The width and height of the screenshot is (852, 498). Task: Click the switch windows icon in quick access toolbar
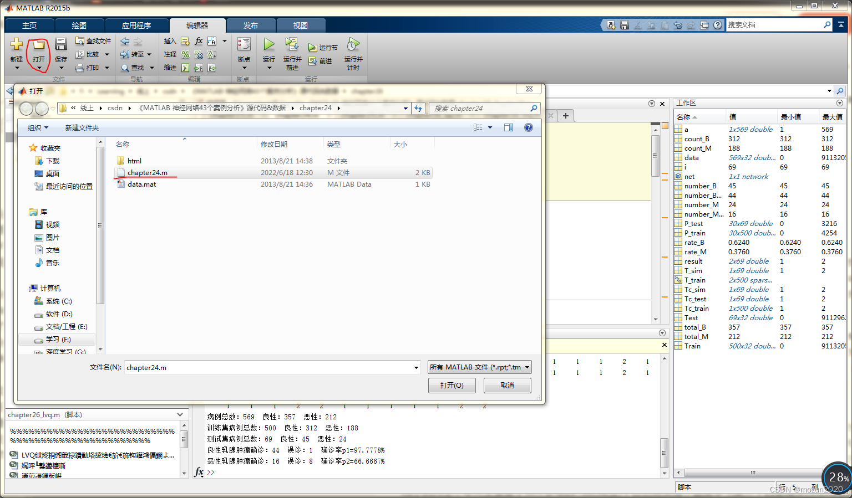704,25
